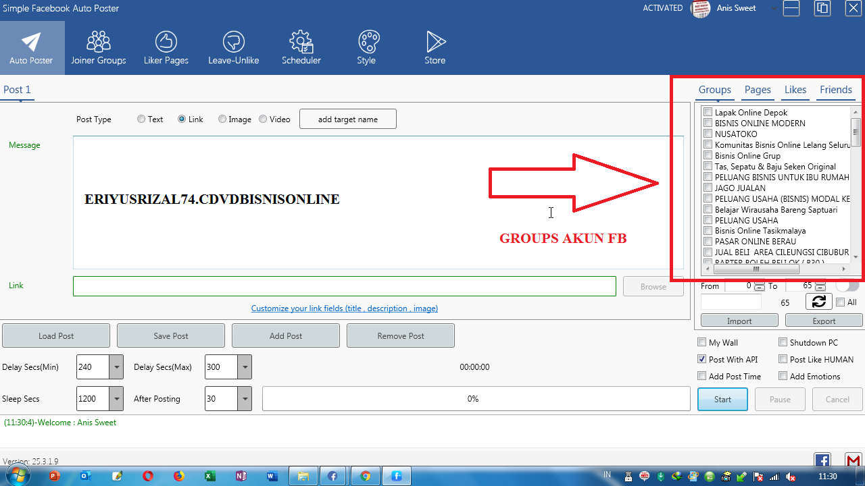Open the Style palette section
This screenshot has height=486, width=865.
(x=367, y=48)
